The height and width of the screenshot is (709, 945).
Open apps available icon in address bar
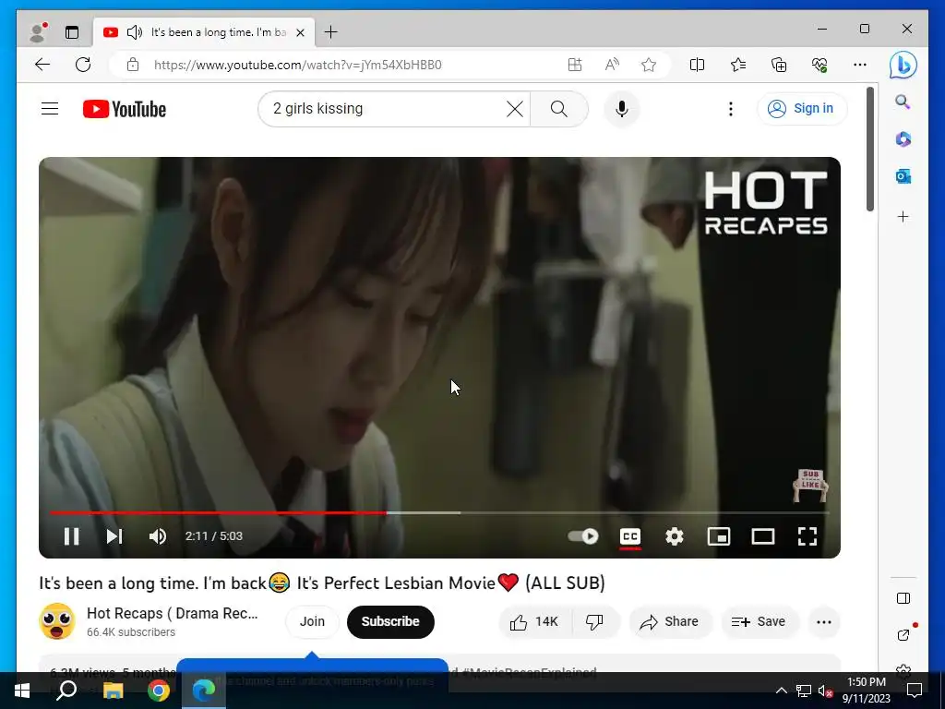point(575,65)
